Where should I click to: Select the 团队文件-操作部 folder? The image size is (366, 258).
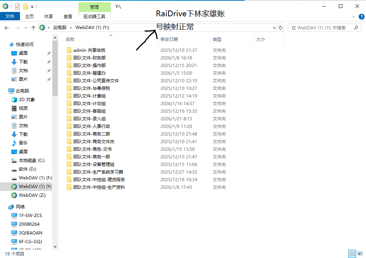point(89,66)
